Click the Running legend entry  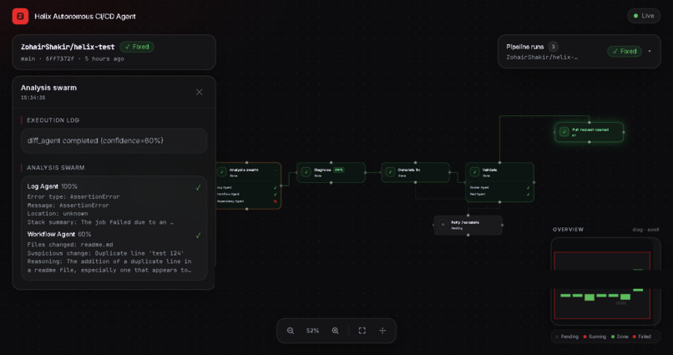pyautogui.click(x=595, y=337)
